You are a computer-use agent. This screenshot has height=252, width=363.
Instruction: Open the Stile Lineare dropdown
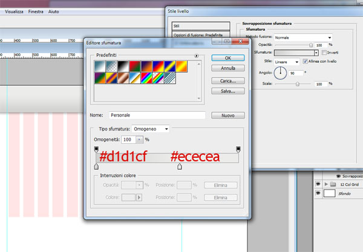click(287, 62)
